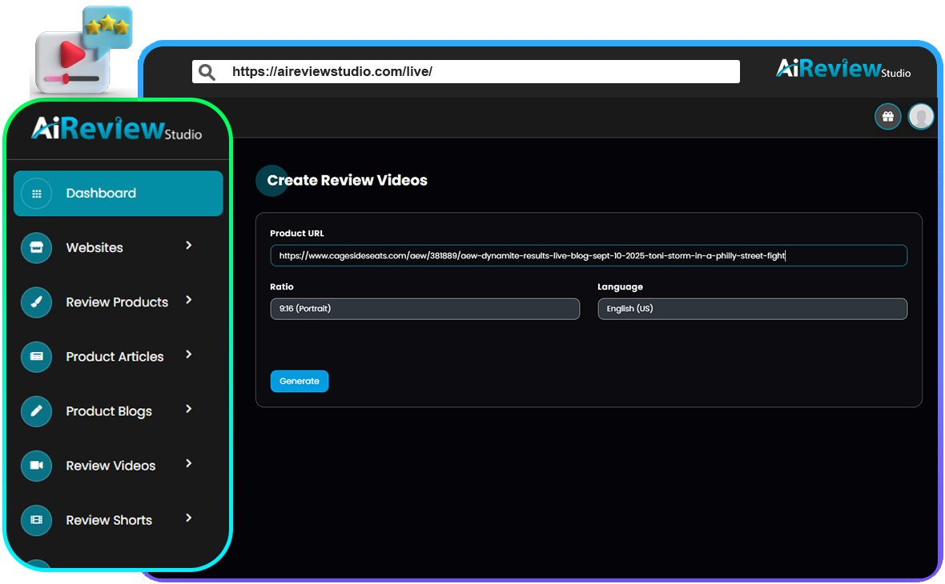This screenshot has width=945, height=584.
Task: Click the Product Articles card icon
Action: [x=36, y=357]
